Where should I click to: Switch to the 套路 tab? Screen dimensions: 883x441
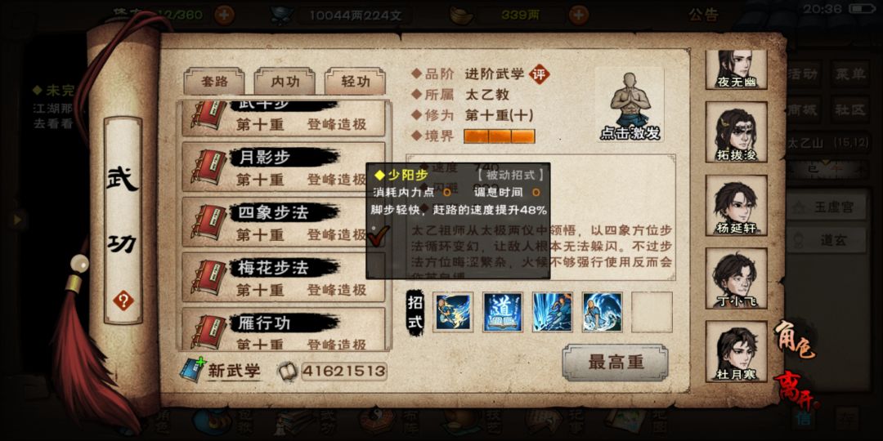[x=214, y=82]
